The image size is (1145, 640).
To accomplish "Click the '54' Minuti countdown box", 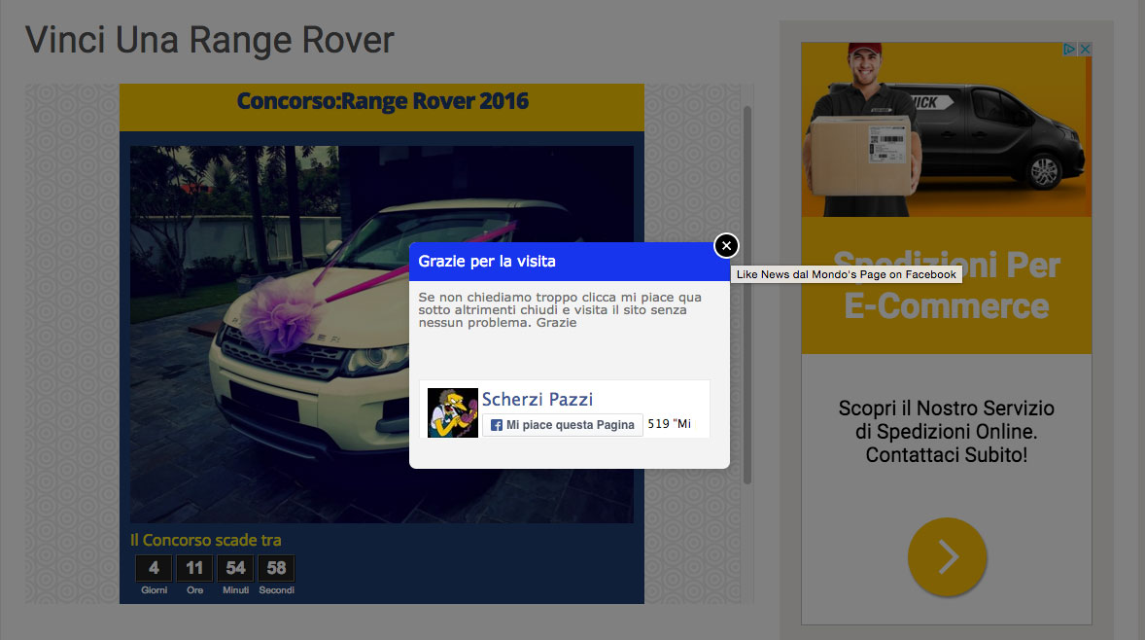I will click(235, 568).
